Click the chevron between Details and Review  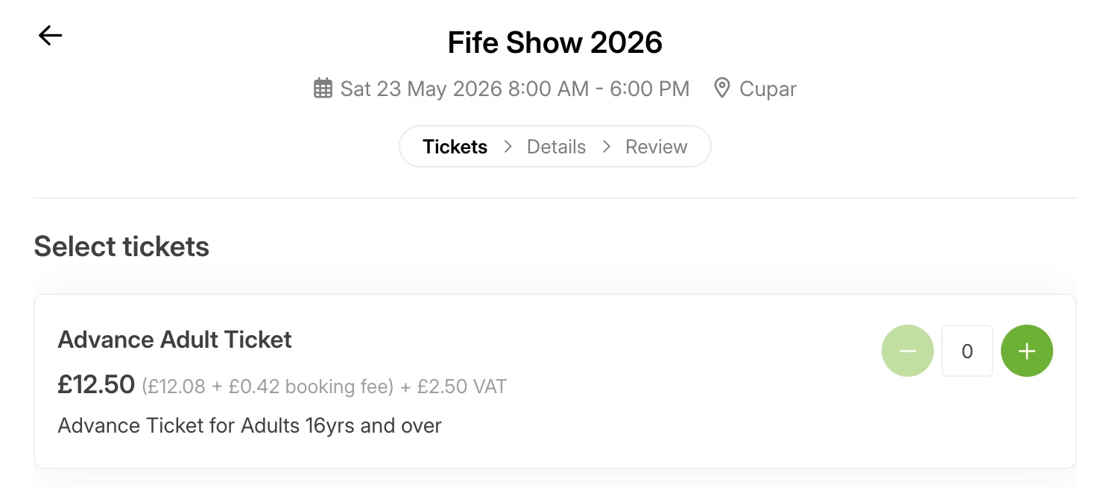(x=607, y=147)
